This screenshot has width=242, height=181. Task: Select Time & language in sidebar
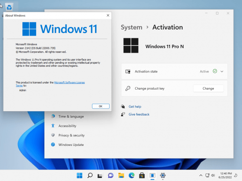[x=71, y=116]
